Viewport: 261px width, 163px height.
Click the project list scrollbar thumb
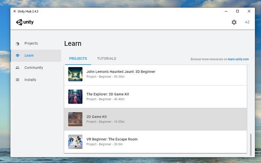point(251,145)
